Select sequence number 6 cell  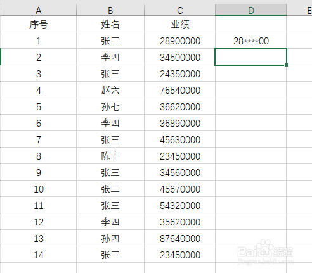39,123
